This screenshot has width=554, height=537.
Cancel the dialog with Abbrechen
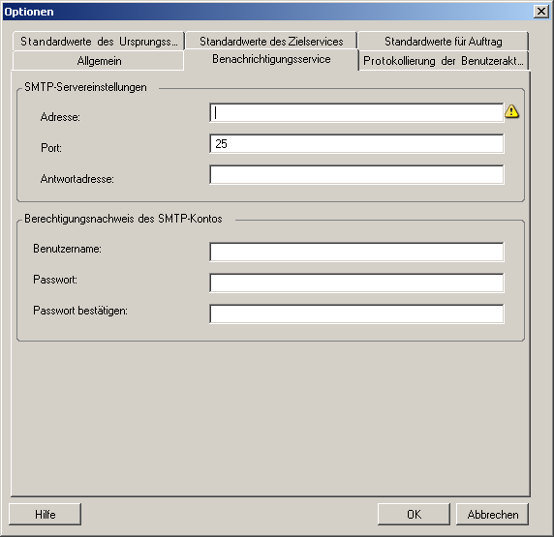point(493,515)
